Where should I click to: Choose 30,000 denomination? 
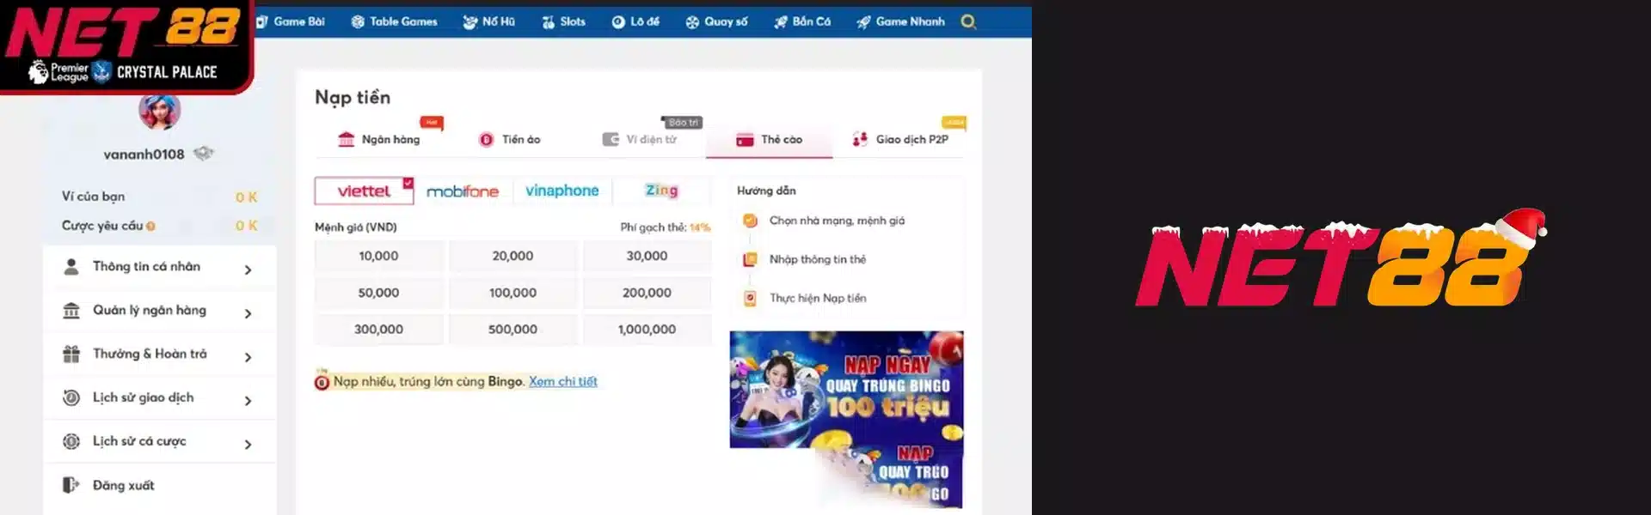[647, 256]
